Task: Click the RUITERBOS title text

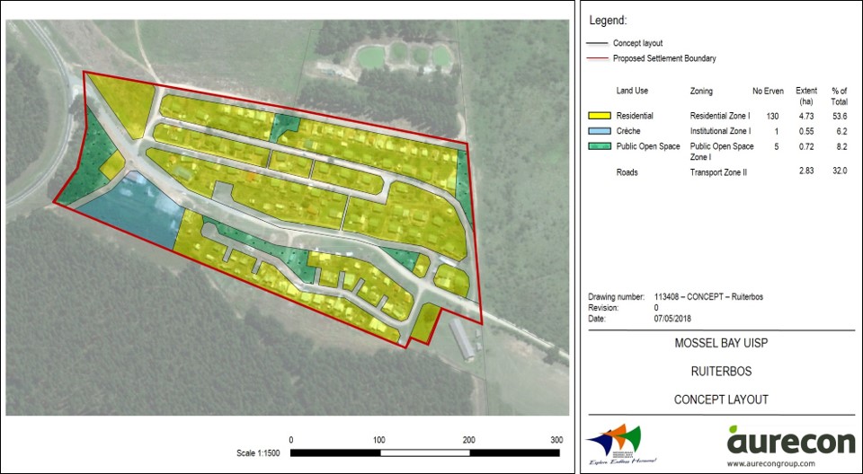Action: (x=721, y=371)
